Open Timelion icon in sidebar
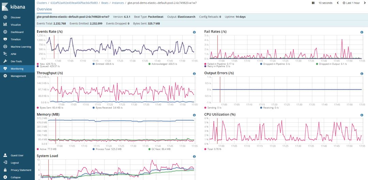 [x=5, y=39]
